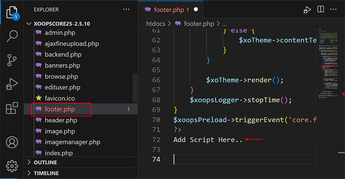Image resolution: width=345 pixels, height=179 pixels.
Task: Open the Run and Debug view
Action: [11, 84]
